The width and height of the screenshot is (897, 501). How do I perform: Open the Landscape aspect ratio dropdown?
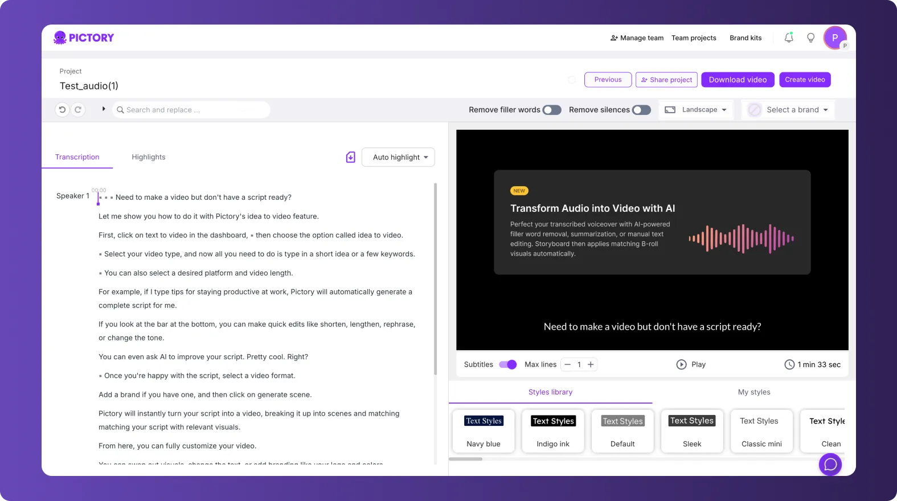696,110
